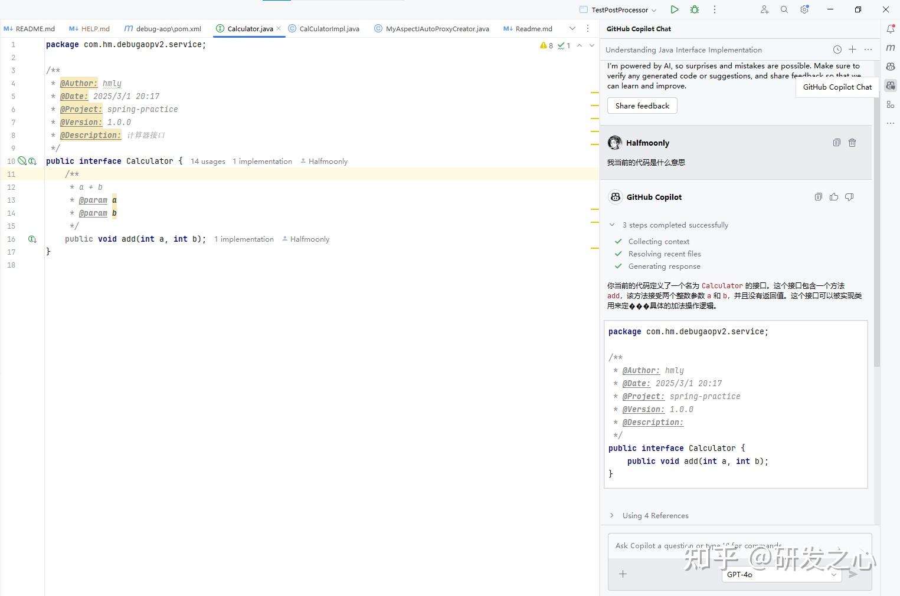
Task: Open the GPT-4o model selector
Action: coord(781,574)
